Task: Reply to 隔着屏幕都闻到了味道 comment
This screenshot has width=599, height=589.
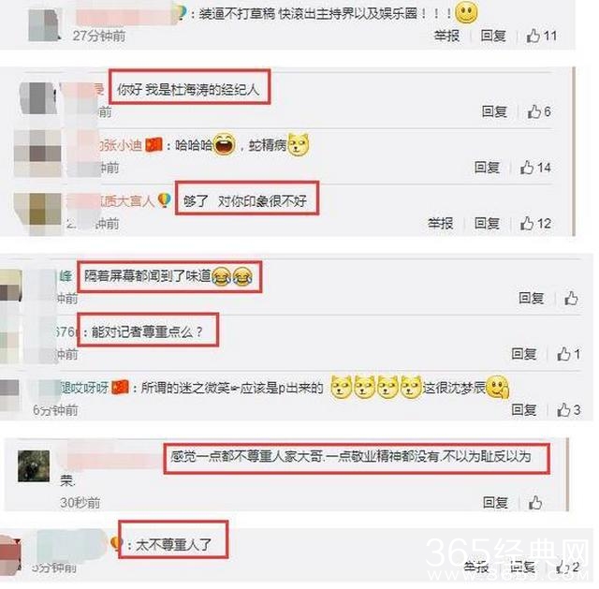Action: (531, 298)
